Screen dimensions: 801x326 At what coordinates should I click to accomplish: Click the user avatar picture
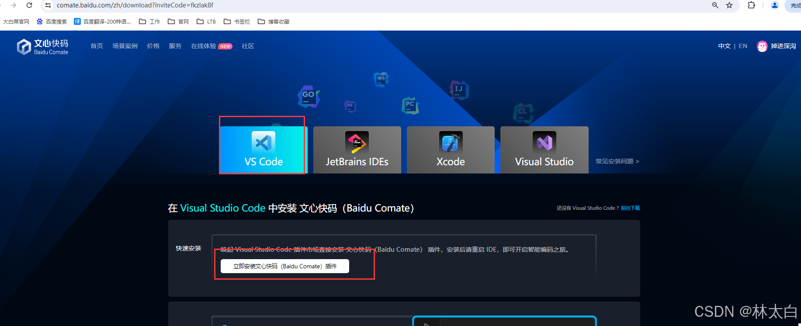pos(762,46)
